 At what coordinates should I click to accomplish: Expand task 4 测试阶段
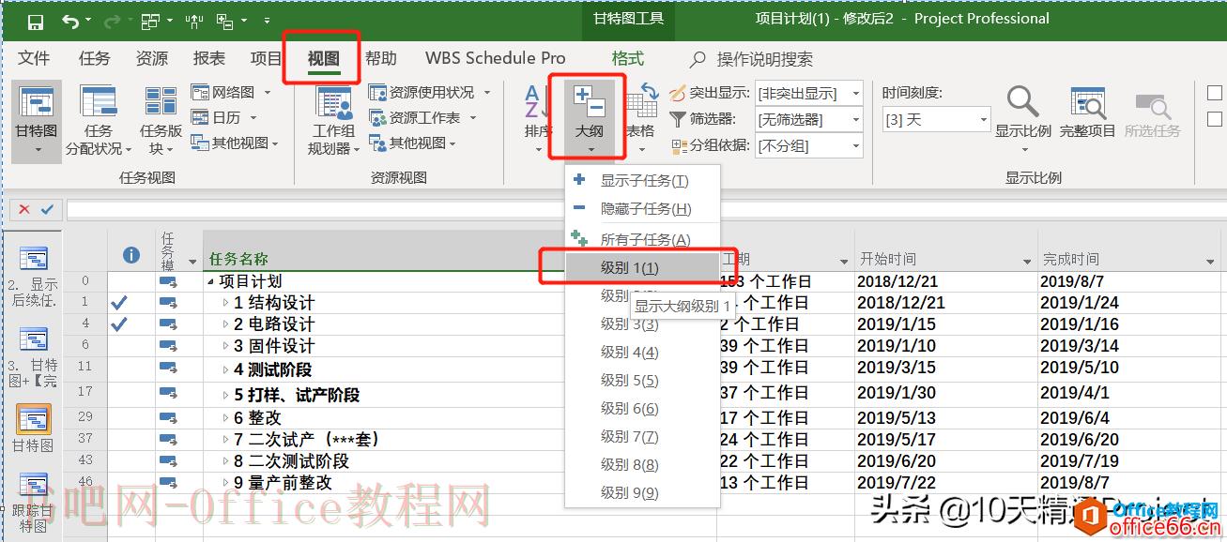tap(225, 369)
